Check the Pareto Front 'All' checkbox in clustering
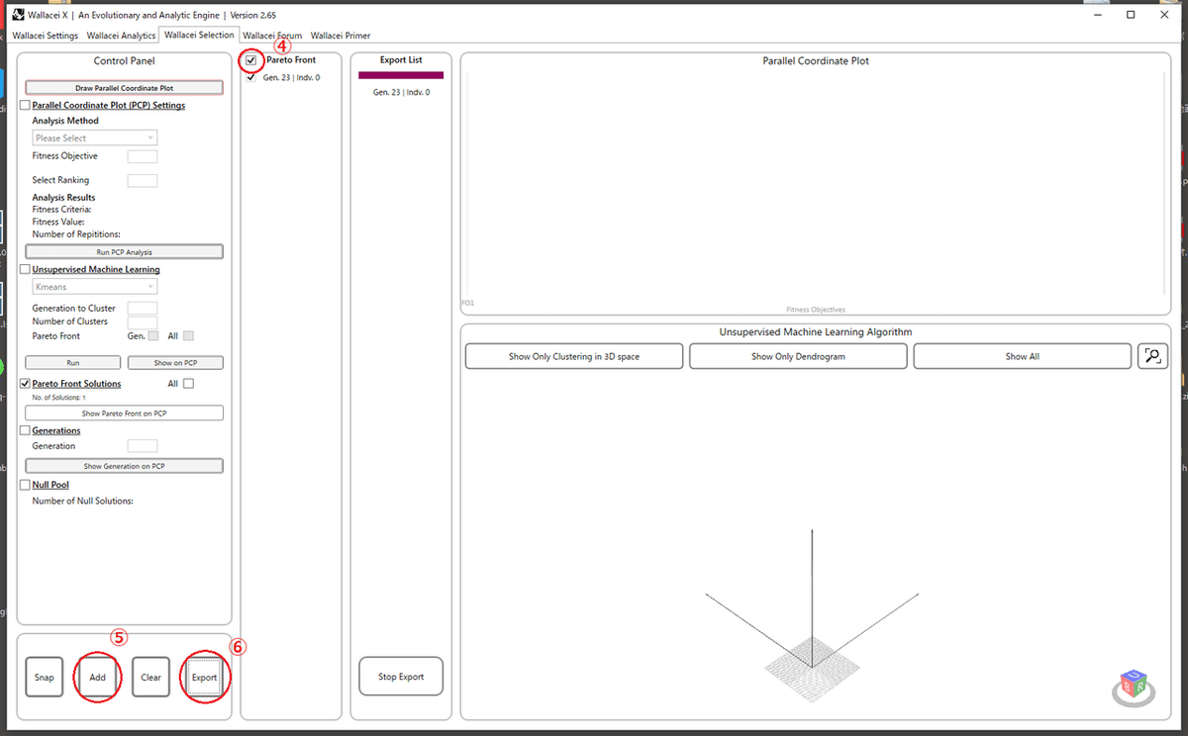Viewport: 1188px width, 736px height. pos(189,335)
